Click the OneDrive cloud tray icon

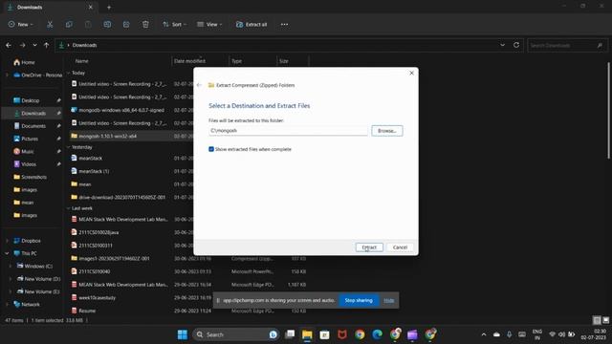click(x=496, y=334)
